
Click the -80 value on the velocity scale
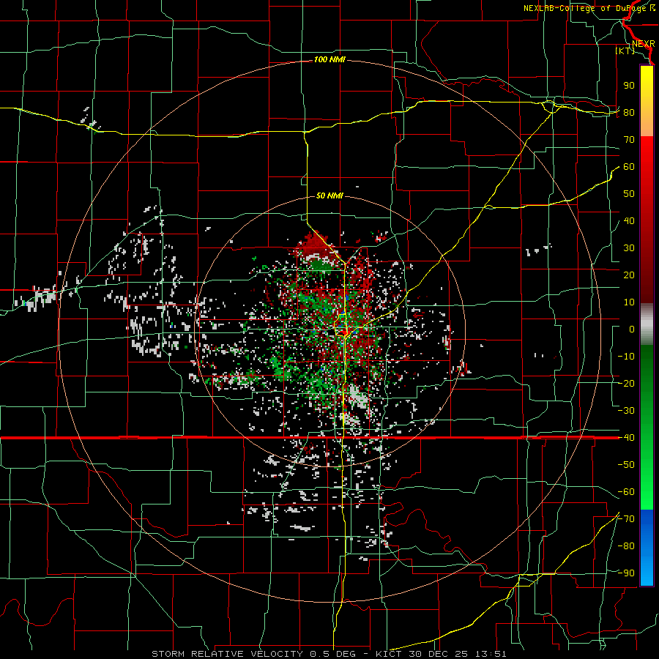[x=626, y=546]
